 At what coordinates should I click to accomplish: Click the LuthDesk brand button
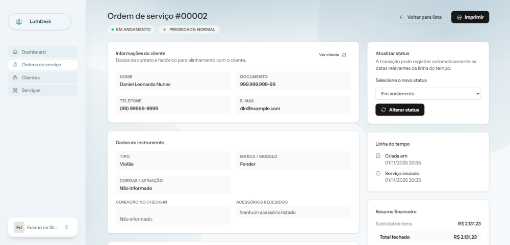click(39, 22)
